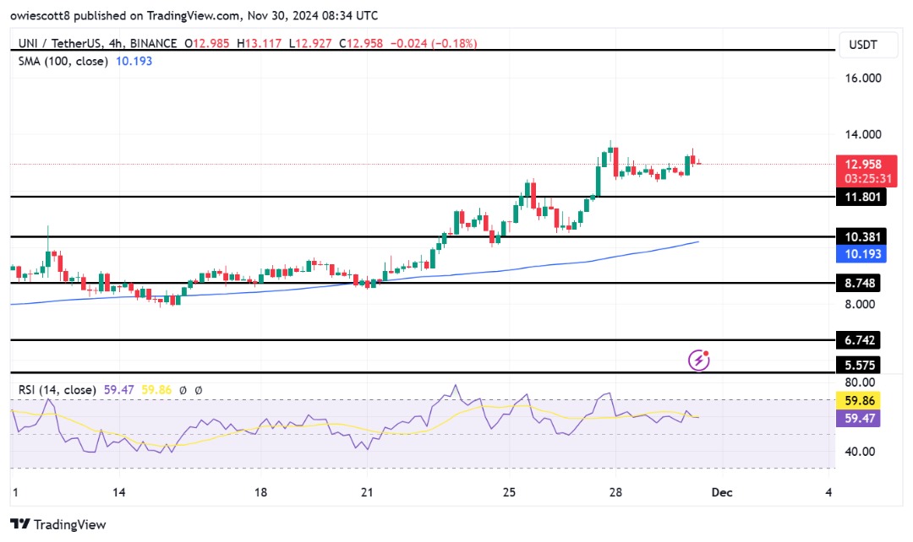Click the Dec marker on time axis

click(x=722, y=492)
